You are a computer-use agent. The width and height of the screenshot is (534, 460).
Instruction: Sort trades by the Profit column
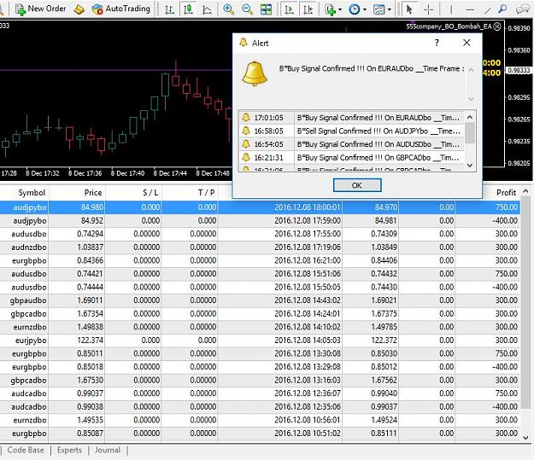click(506, 193)
